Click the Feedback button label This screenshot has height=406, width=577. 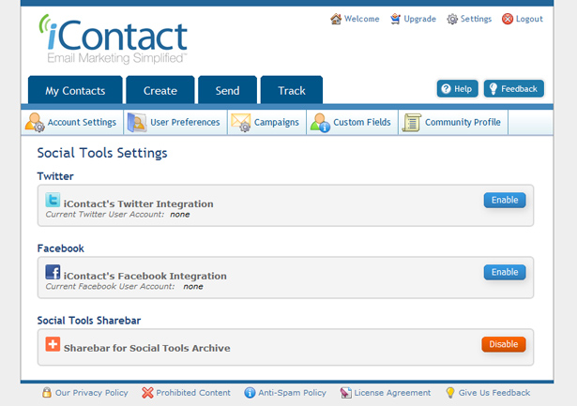click(519, 89)
